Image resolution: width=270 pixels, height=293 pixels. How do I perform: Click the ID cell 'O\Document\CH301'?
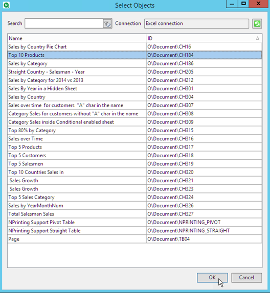click(204, 89)
